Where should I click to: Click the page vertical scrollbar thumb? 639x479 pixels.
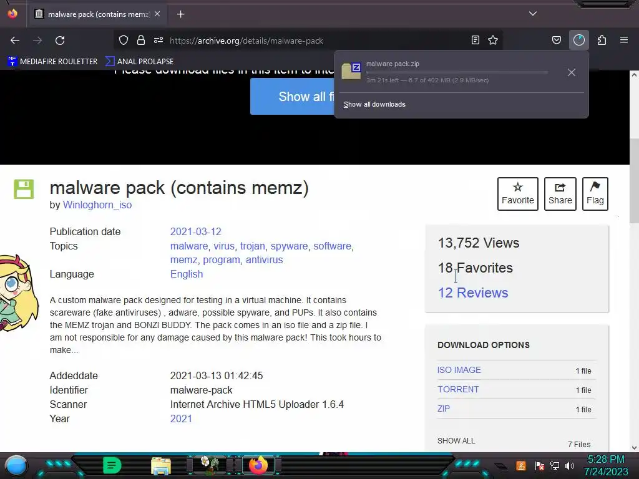tap(634, 180)
